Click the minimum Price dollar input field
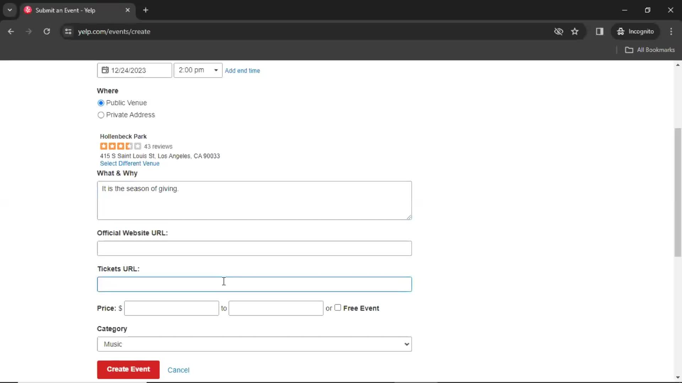Image resolution: width=682 pixels, height=383 pixels. coord(171,308)
